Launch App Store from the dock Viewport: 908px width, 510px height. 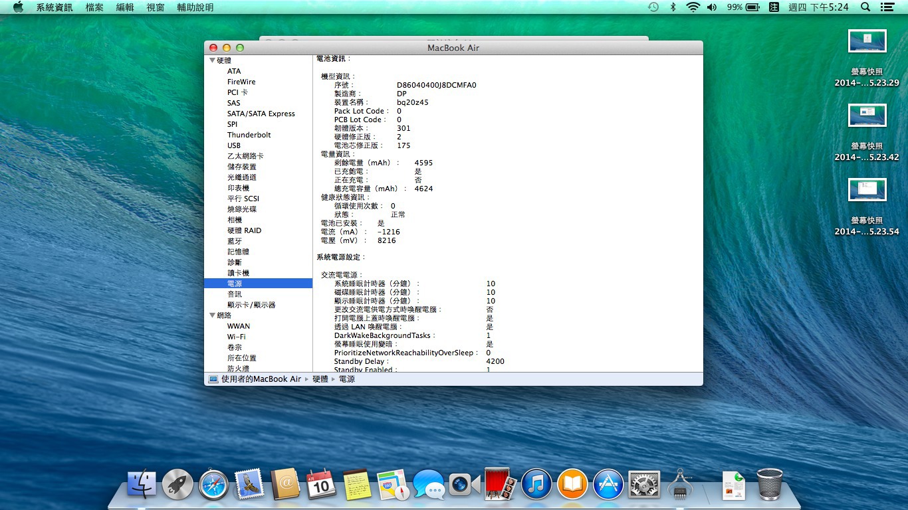click(608, 485)
